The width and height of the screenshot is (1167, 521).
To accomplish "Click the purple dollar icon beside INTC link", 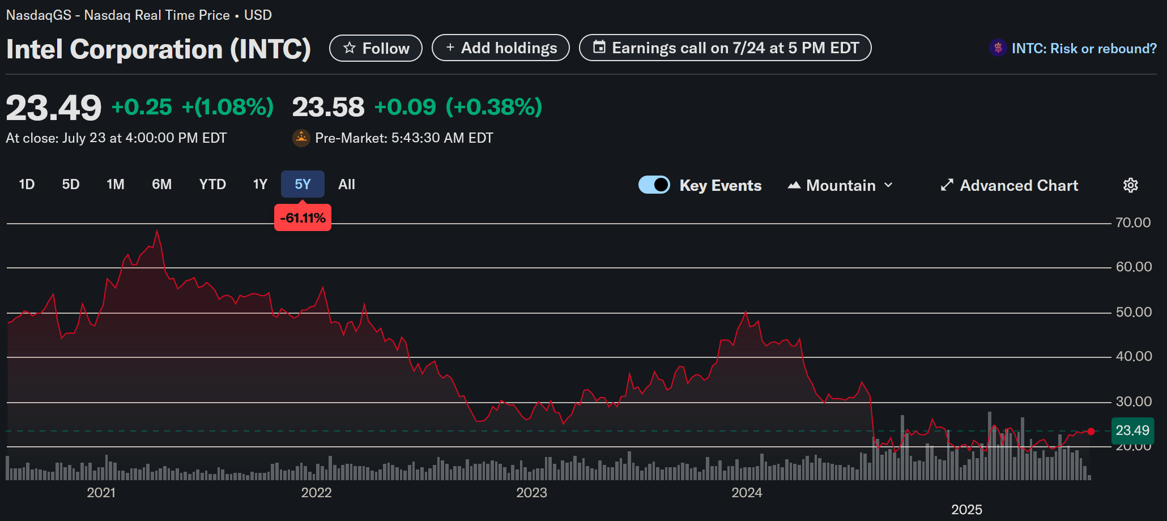I will click(998, 48).
